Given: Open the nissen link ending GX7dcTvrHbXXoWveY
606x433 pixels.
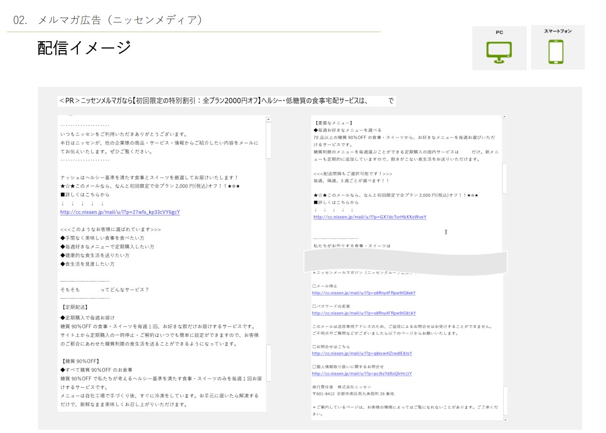Looking at the screenshot, I should (x=370, y=217).
